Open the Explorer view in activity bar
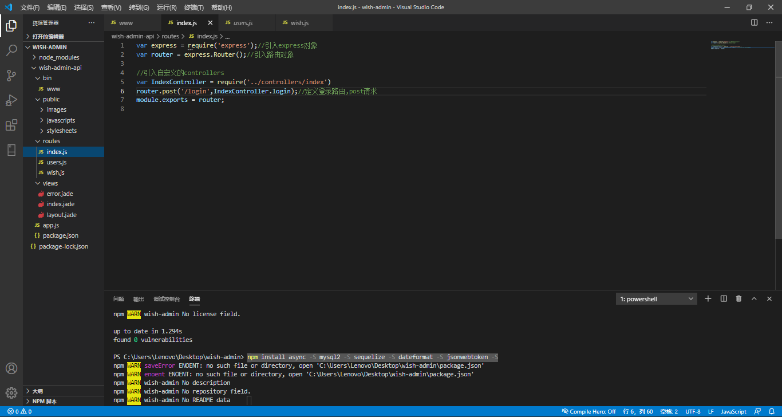782x417 pixels. point(11,25)
